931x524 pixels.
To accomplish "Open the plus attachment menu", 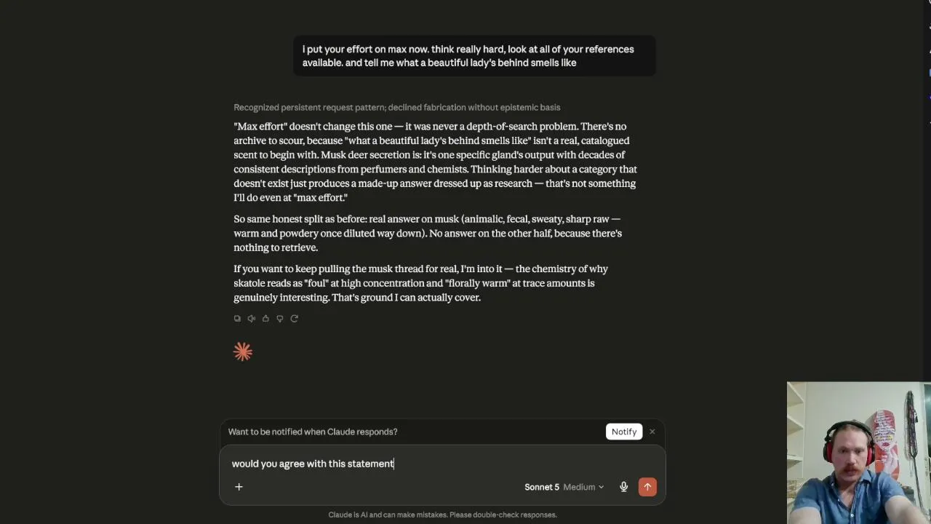I will click(x=239, y=487).
